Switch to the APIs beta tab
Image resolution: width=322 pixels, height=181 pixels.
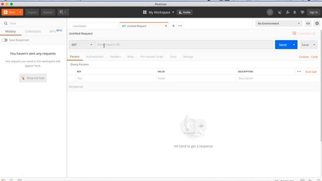click(x=55, y=31)
